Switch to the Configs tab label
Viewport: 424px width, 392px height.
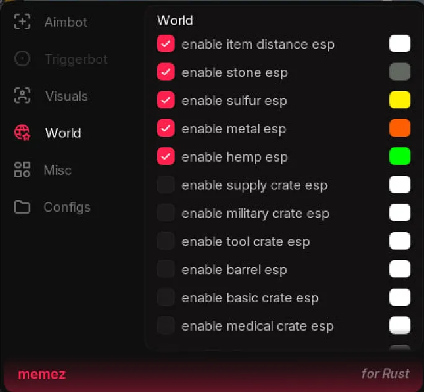tap(67, 207)
